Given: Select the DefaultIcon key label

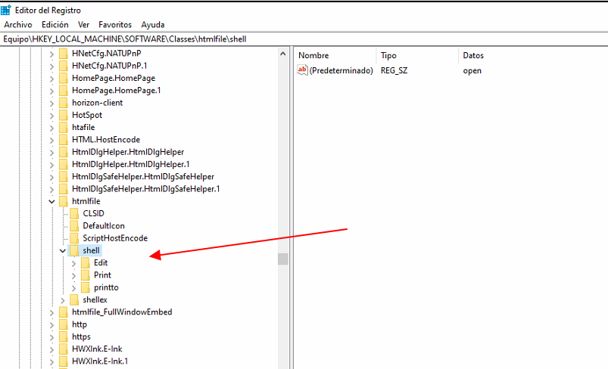Looking at the screenshot, I should (104, 226).
